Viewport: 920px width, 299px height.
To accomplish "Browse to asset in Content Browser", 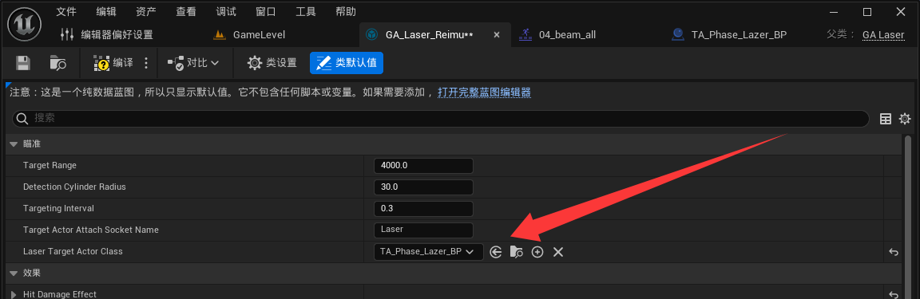I will tap(57, 63).
